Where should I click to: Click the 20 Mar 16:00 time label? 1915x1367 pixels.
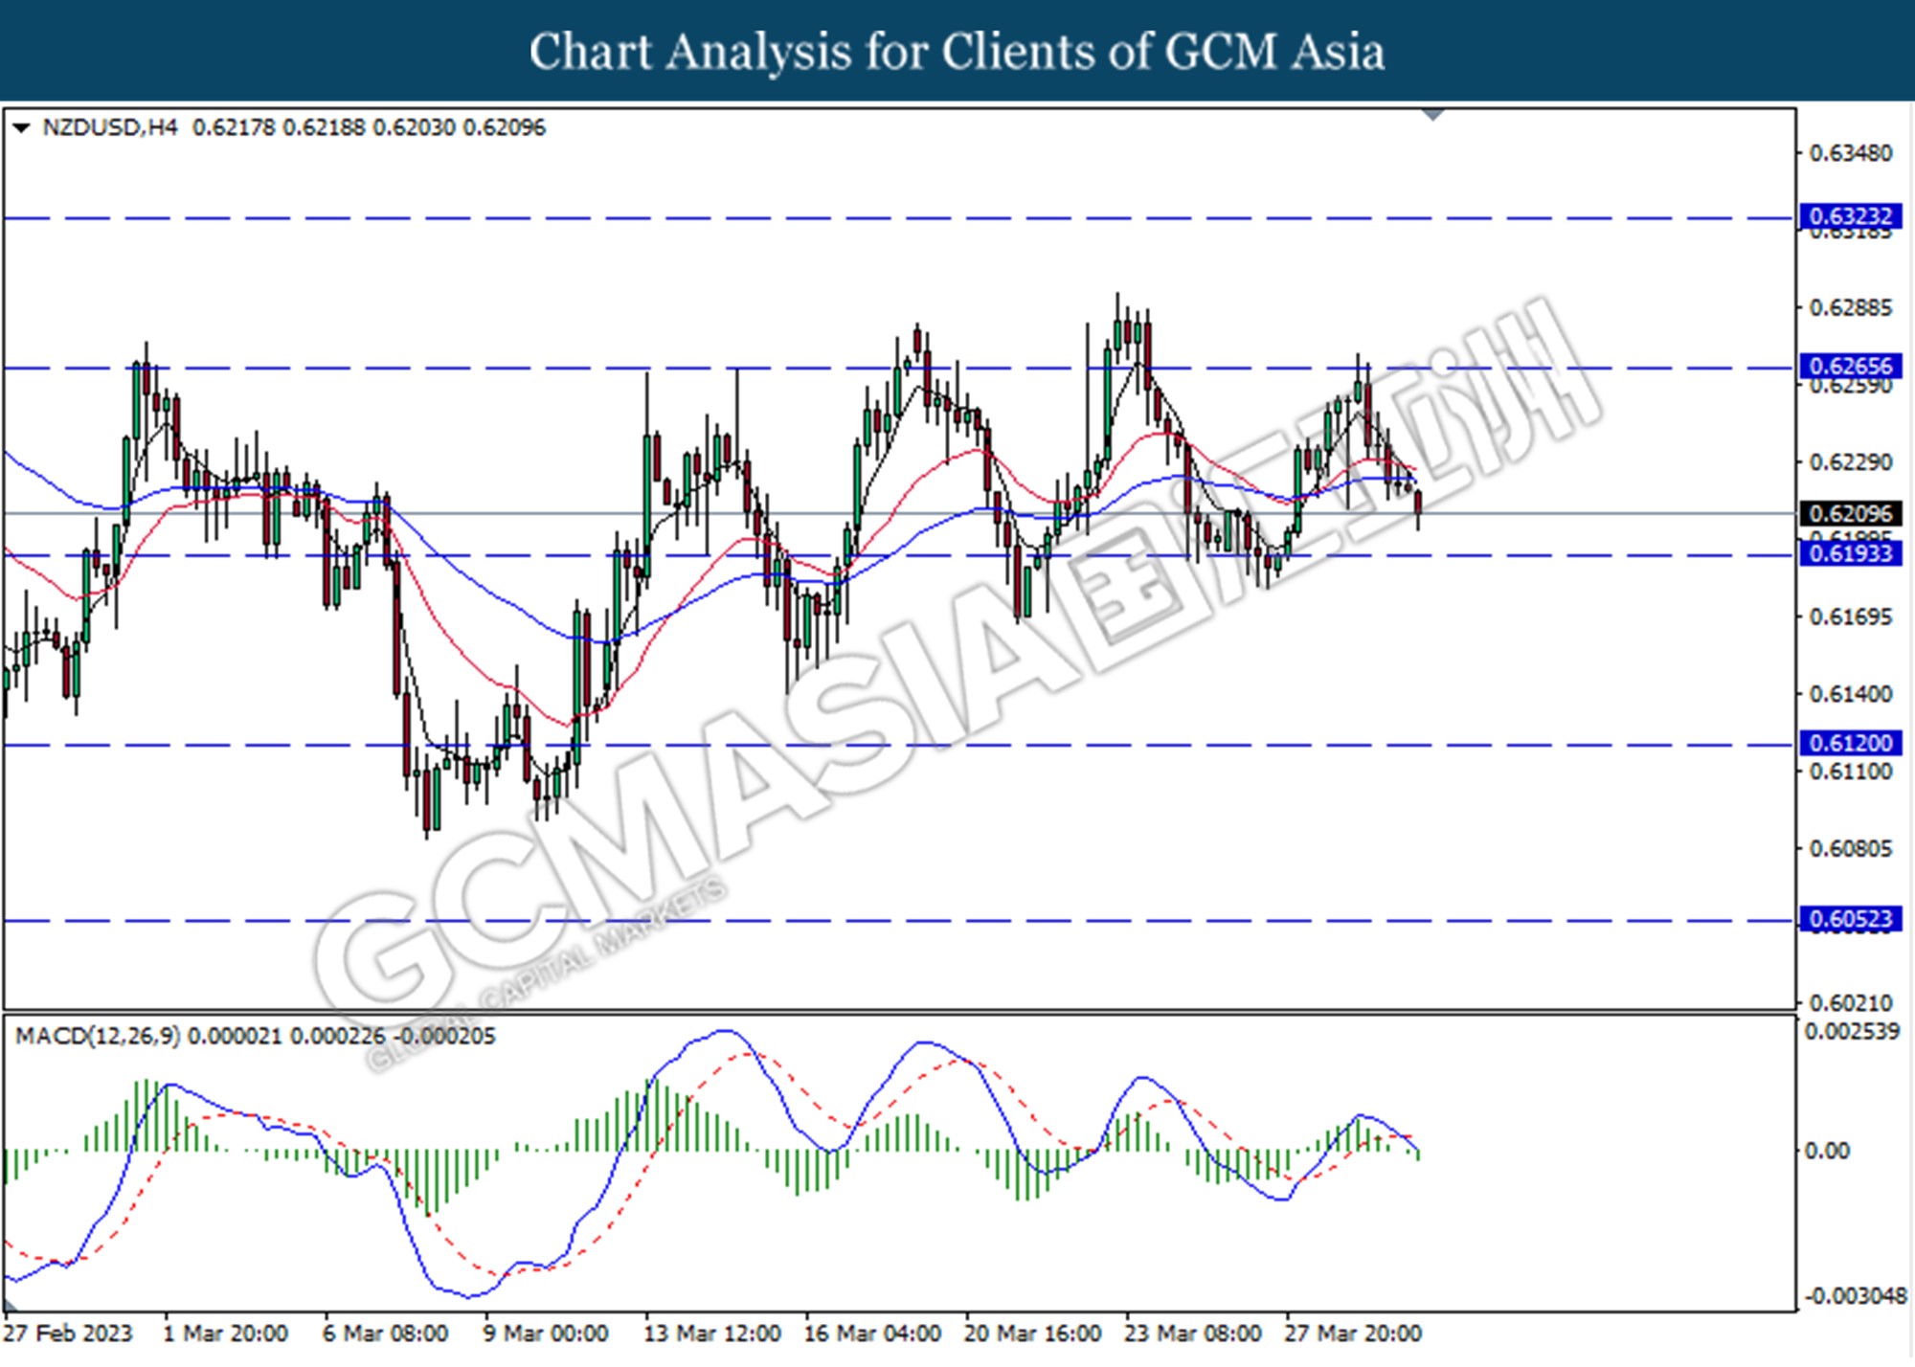(x=1032, y=1333)
